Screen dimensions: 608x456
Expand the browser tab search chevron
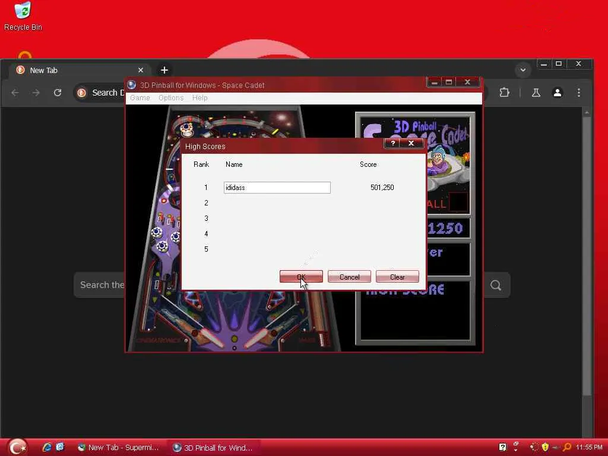coord(523,70)
